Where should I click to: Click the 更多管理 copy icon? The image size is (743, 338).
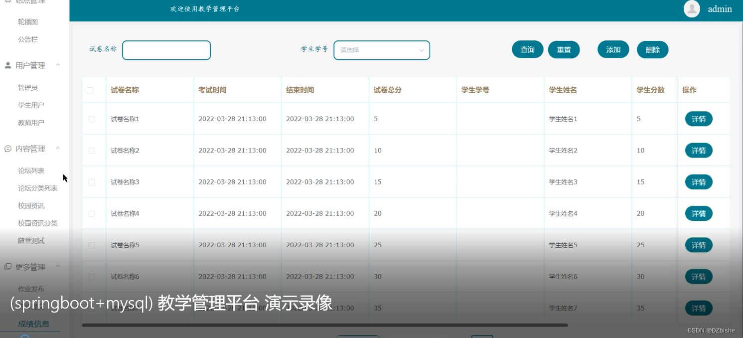pyautogui.click(x=8, y=267)
